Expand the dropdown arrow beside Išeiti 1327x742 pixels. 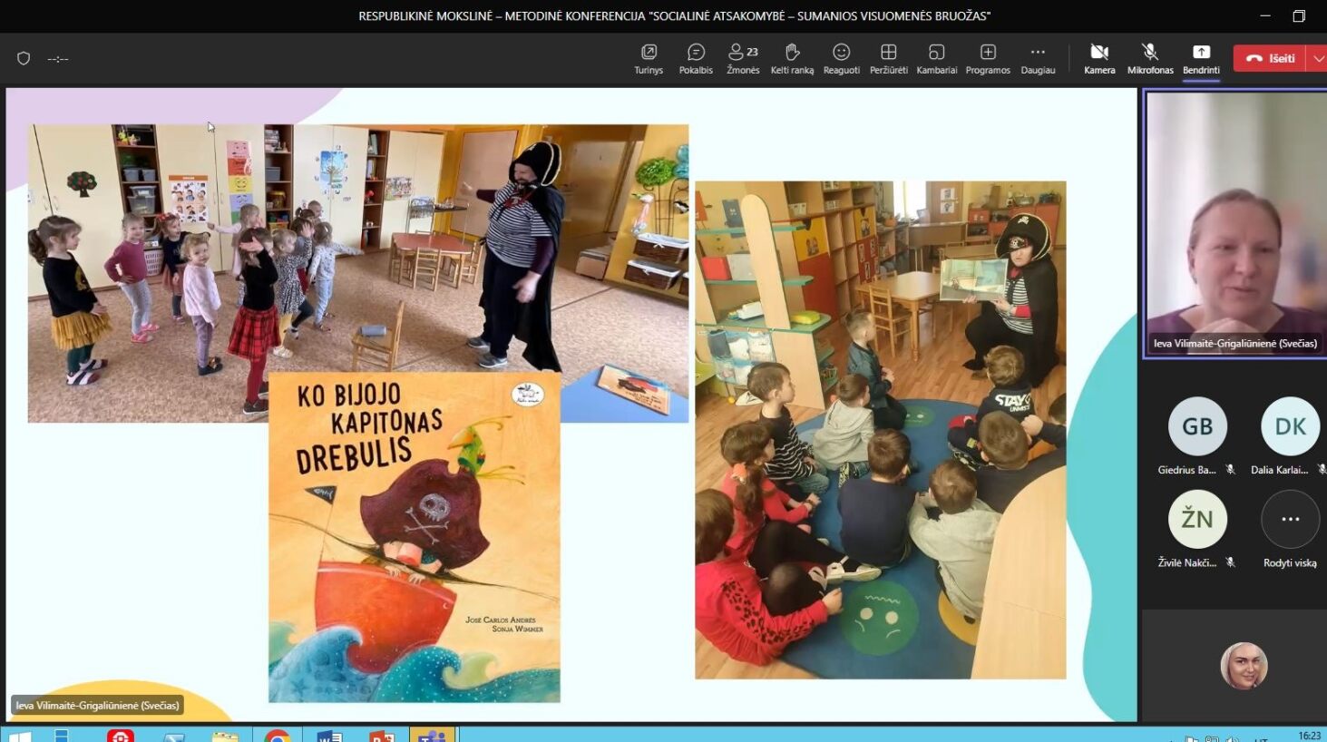pyautogui.click(x=1317, y=58)
